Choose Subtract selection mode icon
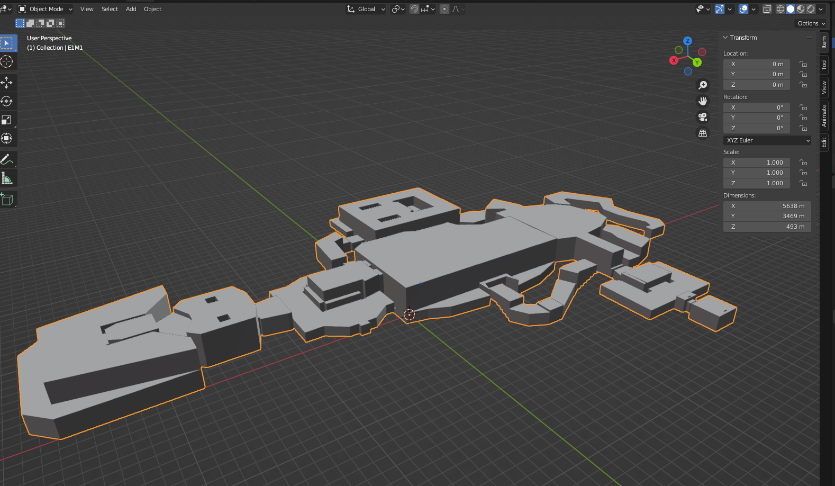Image resolution: width=835 pixels, height=486 pixels. pos(40,23)
